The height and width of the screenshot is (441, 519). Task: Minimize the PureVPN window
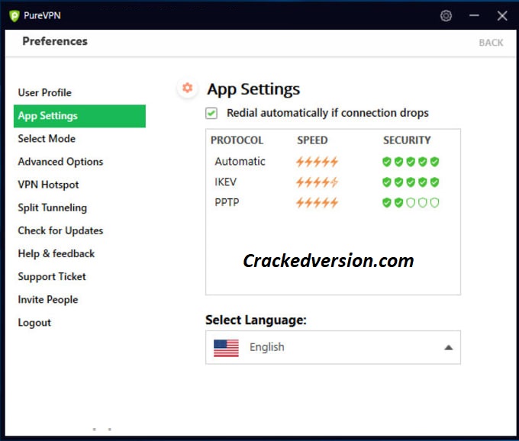474,15
